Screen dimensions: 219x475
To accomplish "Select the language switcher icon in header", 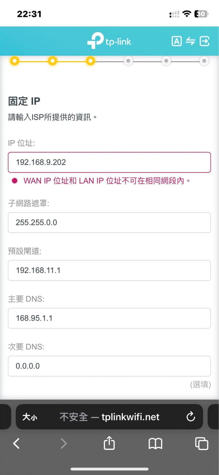I will coord(176,41).
